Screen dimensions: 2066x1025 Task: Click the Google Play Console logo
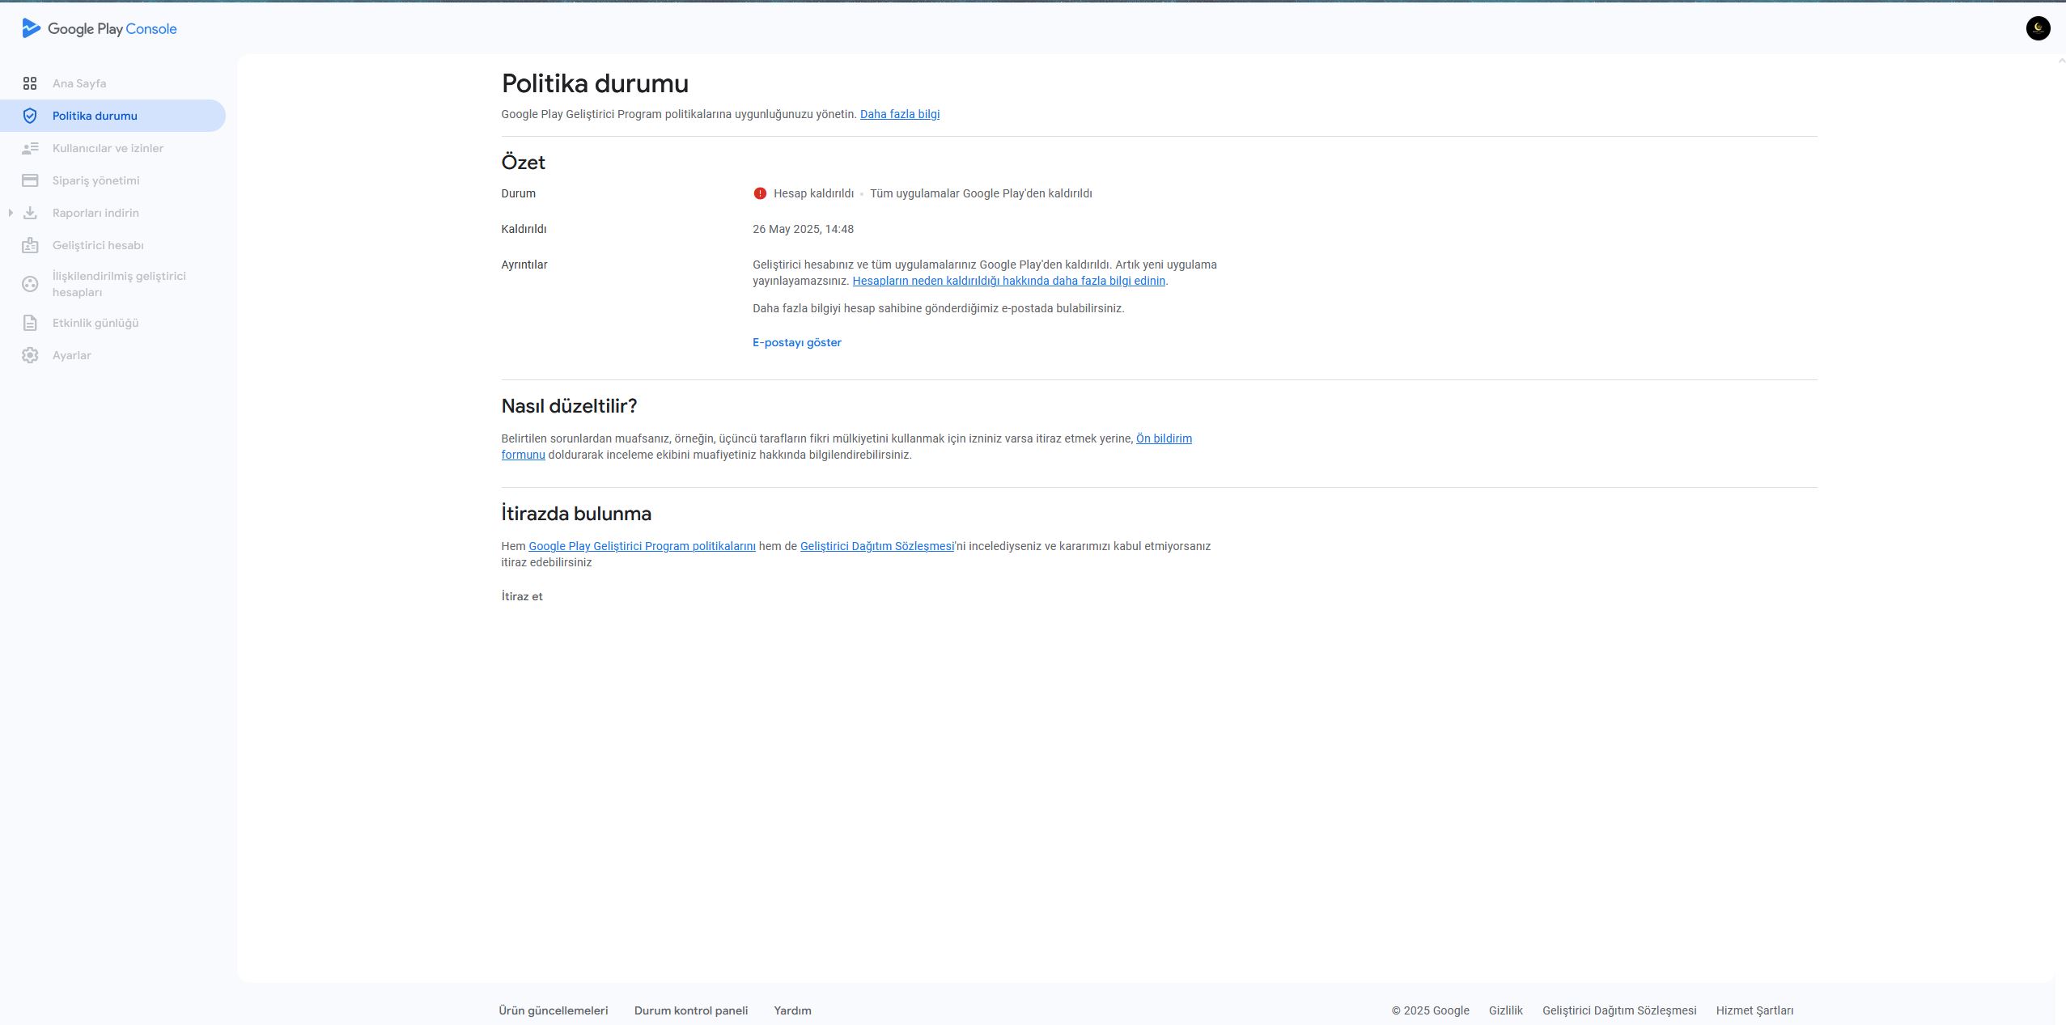99,28
